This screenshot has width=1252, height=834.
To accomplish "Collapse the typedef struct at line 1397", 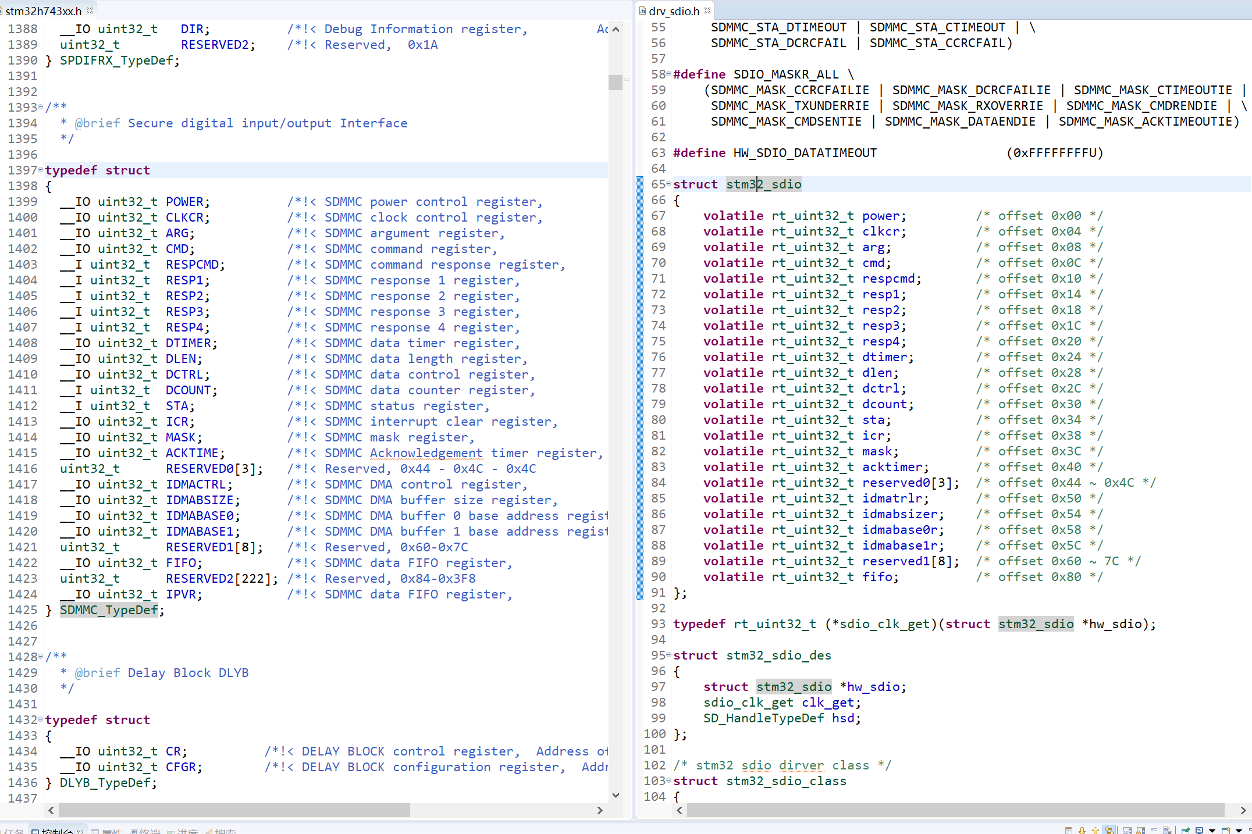I will (x=40, y=170).
